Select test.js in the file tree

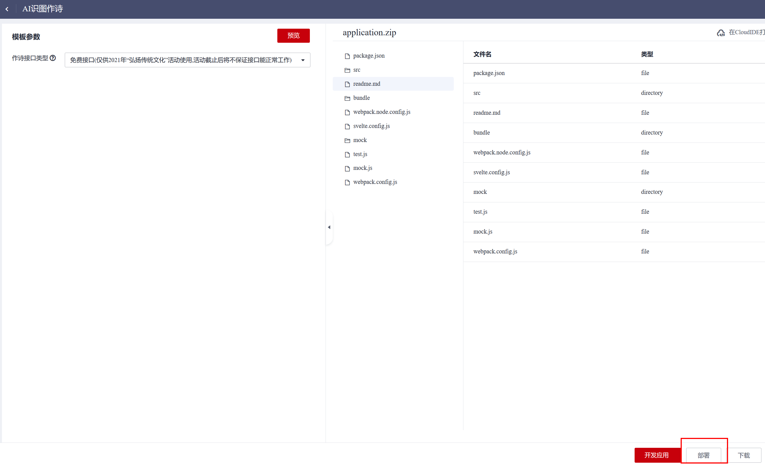(x=360, y=154)
